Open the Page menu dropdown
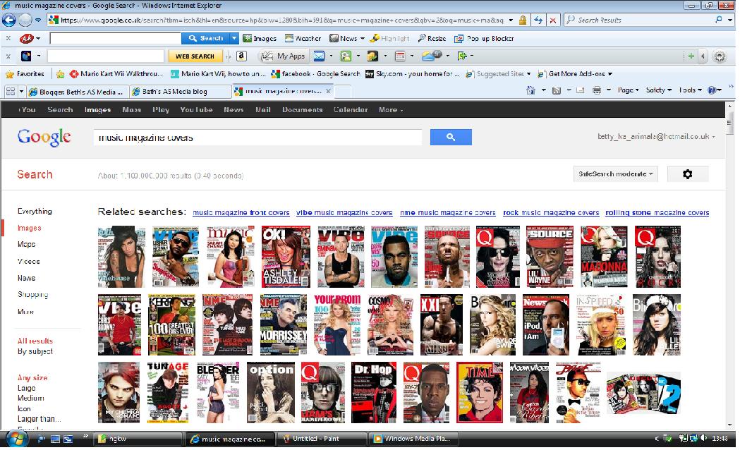 click(628, 90)
